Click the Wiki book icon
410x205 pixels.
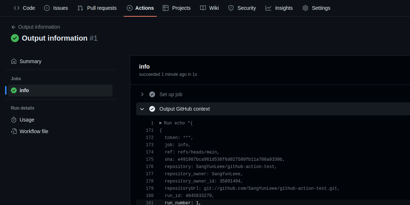(x=203, y=8)
